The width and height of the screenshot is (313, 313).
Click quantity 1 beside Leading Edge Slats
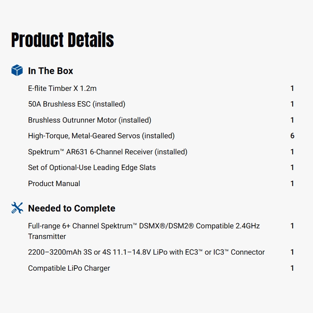[292, 168]
